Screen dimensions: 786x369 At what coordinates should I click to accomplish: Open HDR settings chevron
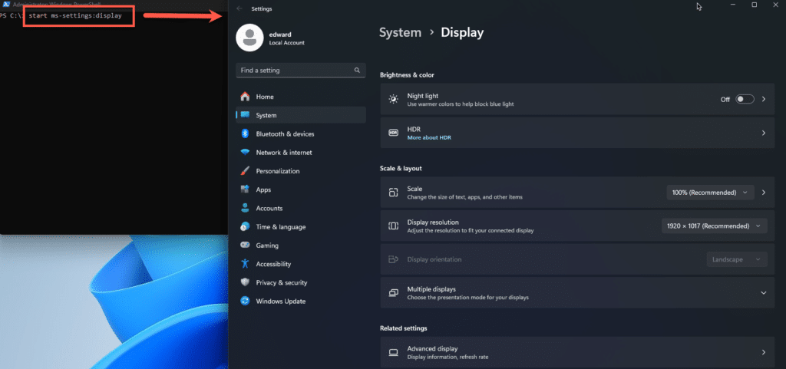point(764,133)
